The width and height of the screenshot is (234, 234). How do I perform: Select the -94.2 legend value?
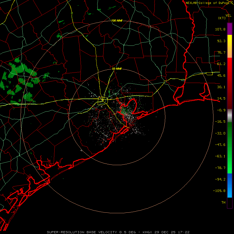220,179
